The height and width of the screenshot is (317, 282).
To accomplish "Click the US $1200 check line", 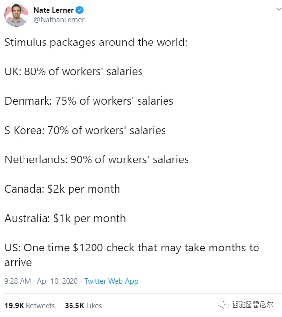I will [x=132, y=255].
